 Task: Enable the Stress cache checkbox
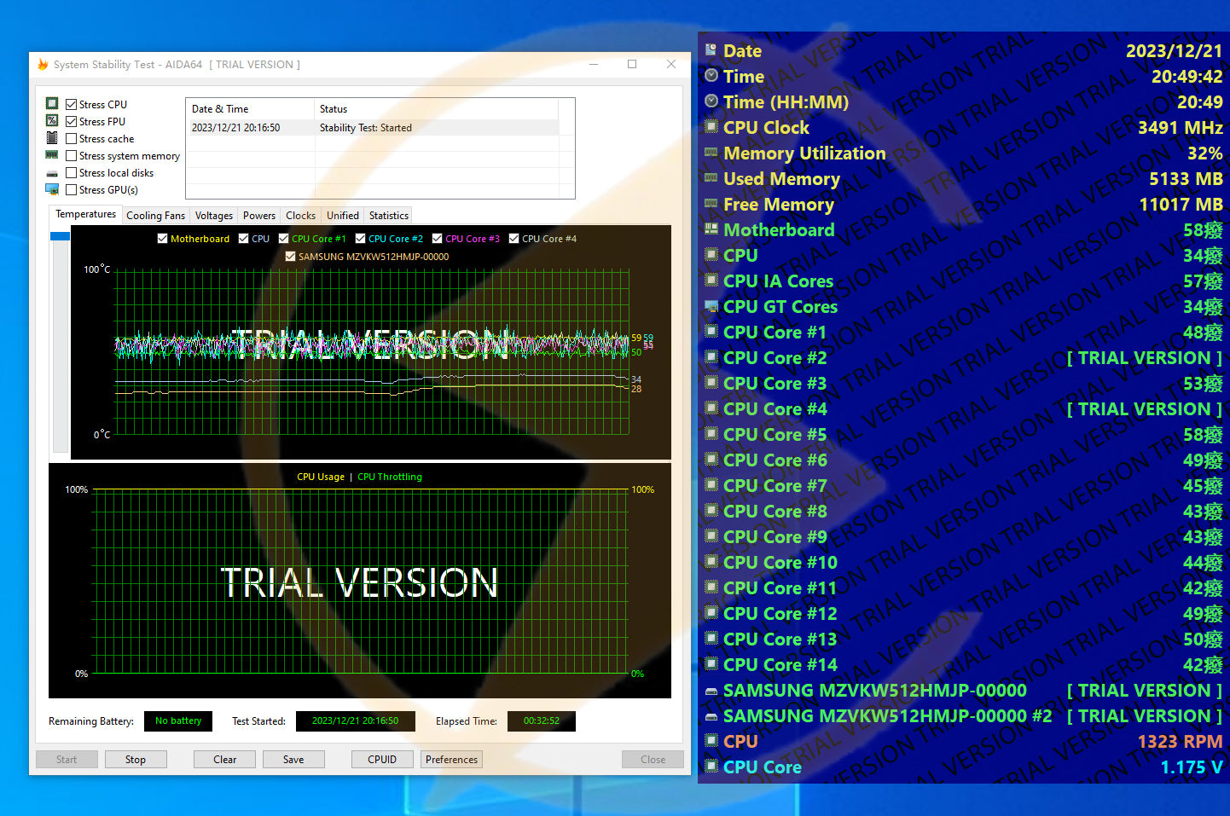pyautogui.click(x=72, y=138)
